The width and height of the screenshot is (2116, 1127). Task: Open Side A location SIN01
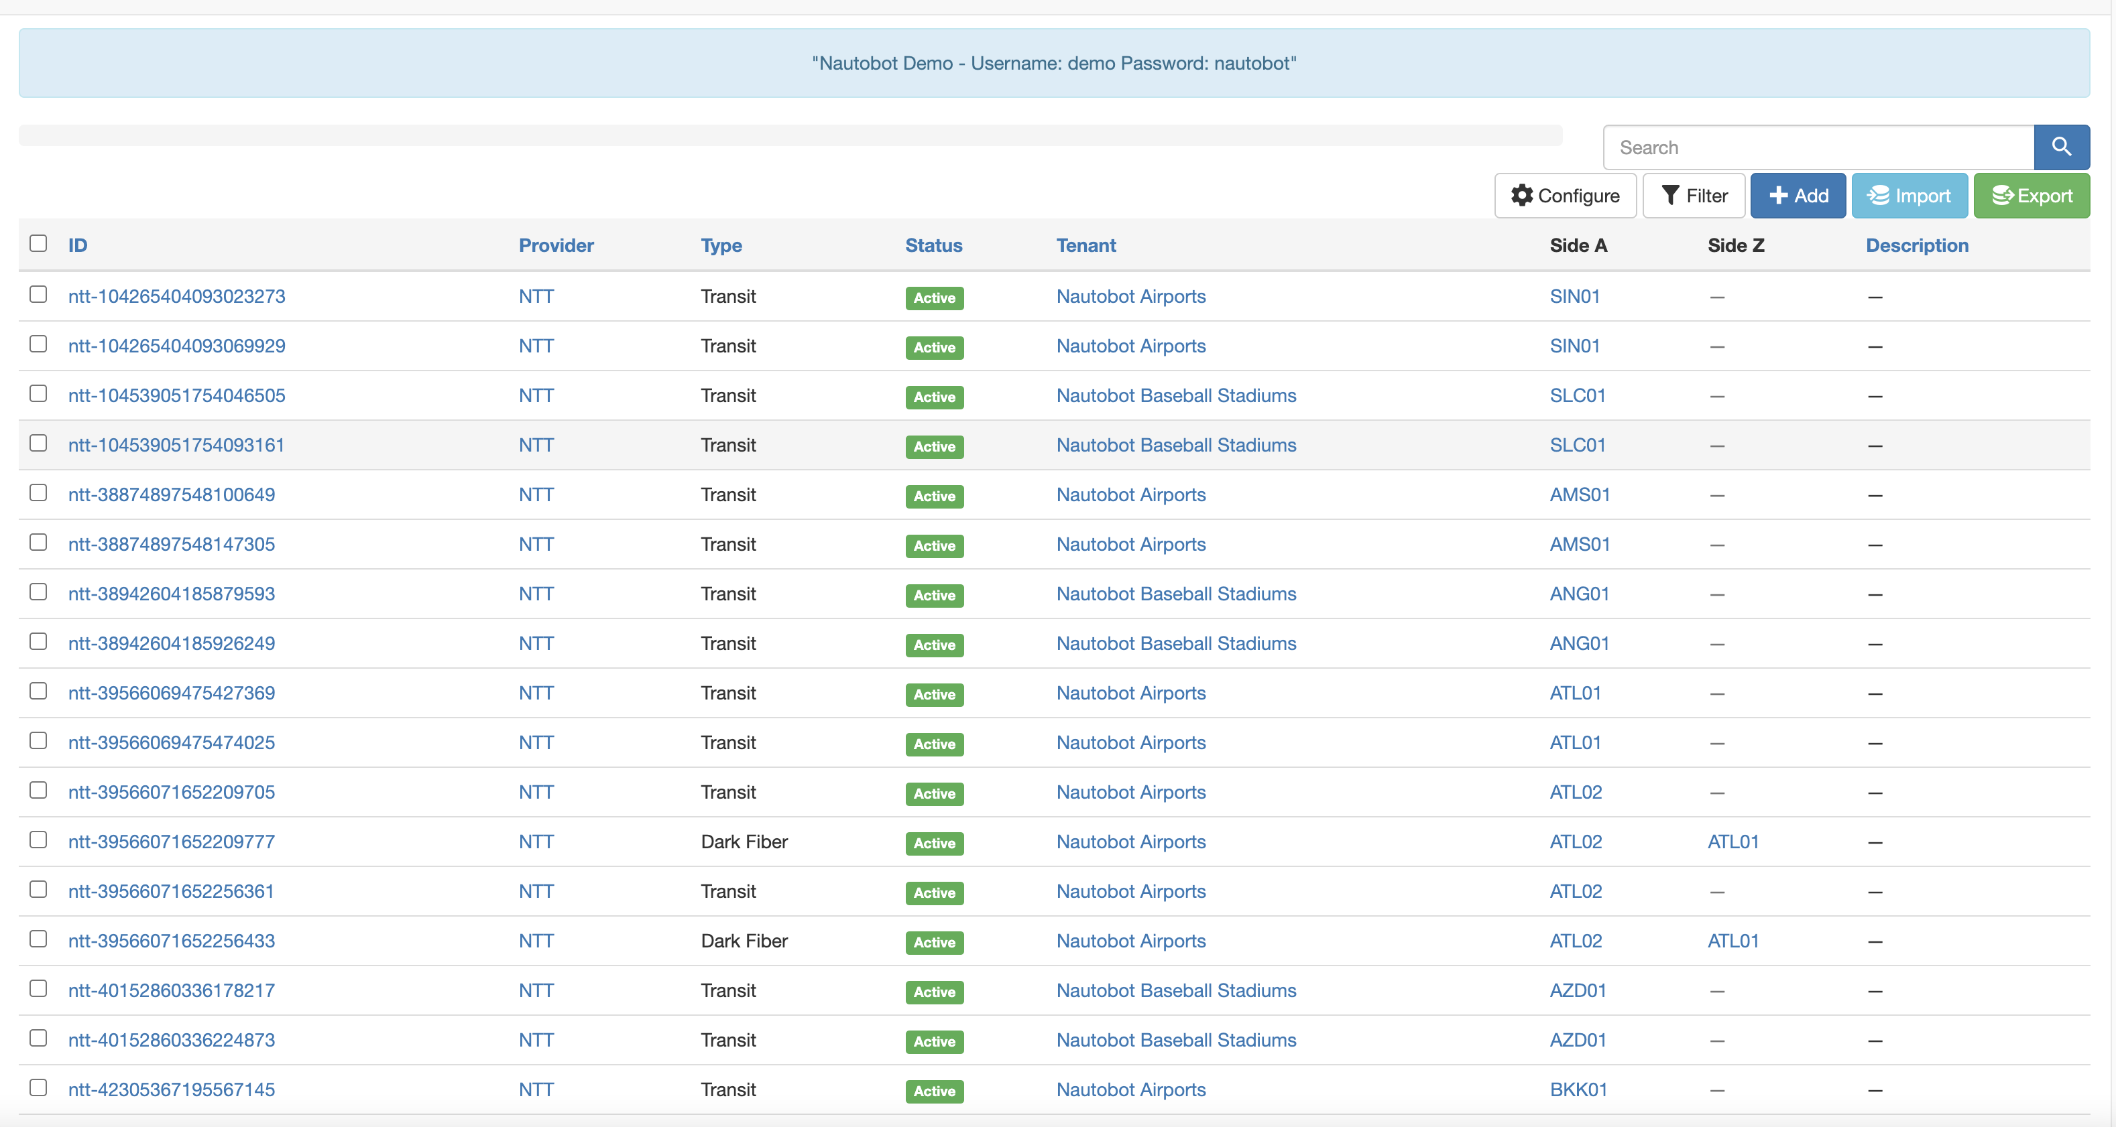tap(1575, 296)
